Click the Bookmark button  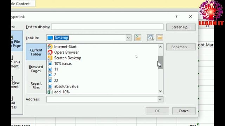[181, 47]
